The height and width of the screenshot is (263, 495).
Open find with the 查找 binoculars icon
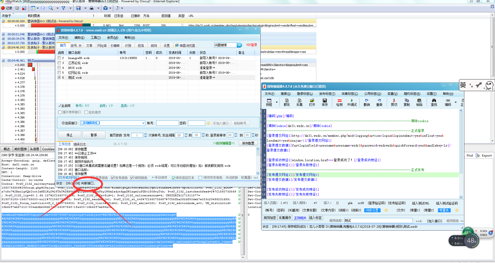click(434, 102)
